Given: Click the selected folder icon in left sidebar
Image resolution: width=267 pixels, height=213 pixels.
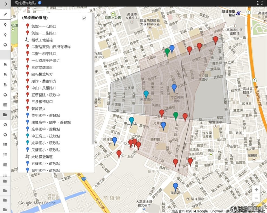Looking at the screenshot, I should click(5, 115).
